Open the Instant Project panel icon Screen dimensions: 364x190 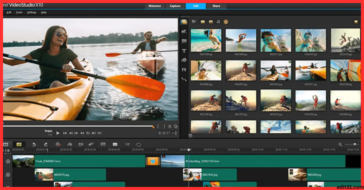click(x=184, y=31)
